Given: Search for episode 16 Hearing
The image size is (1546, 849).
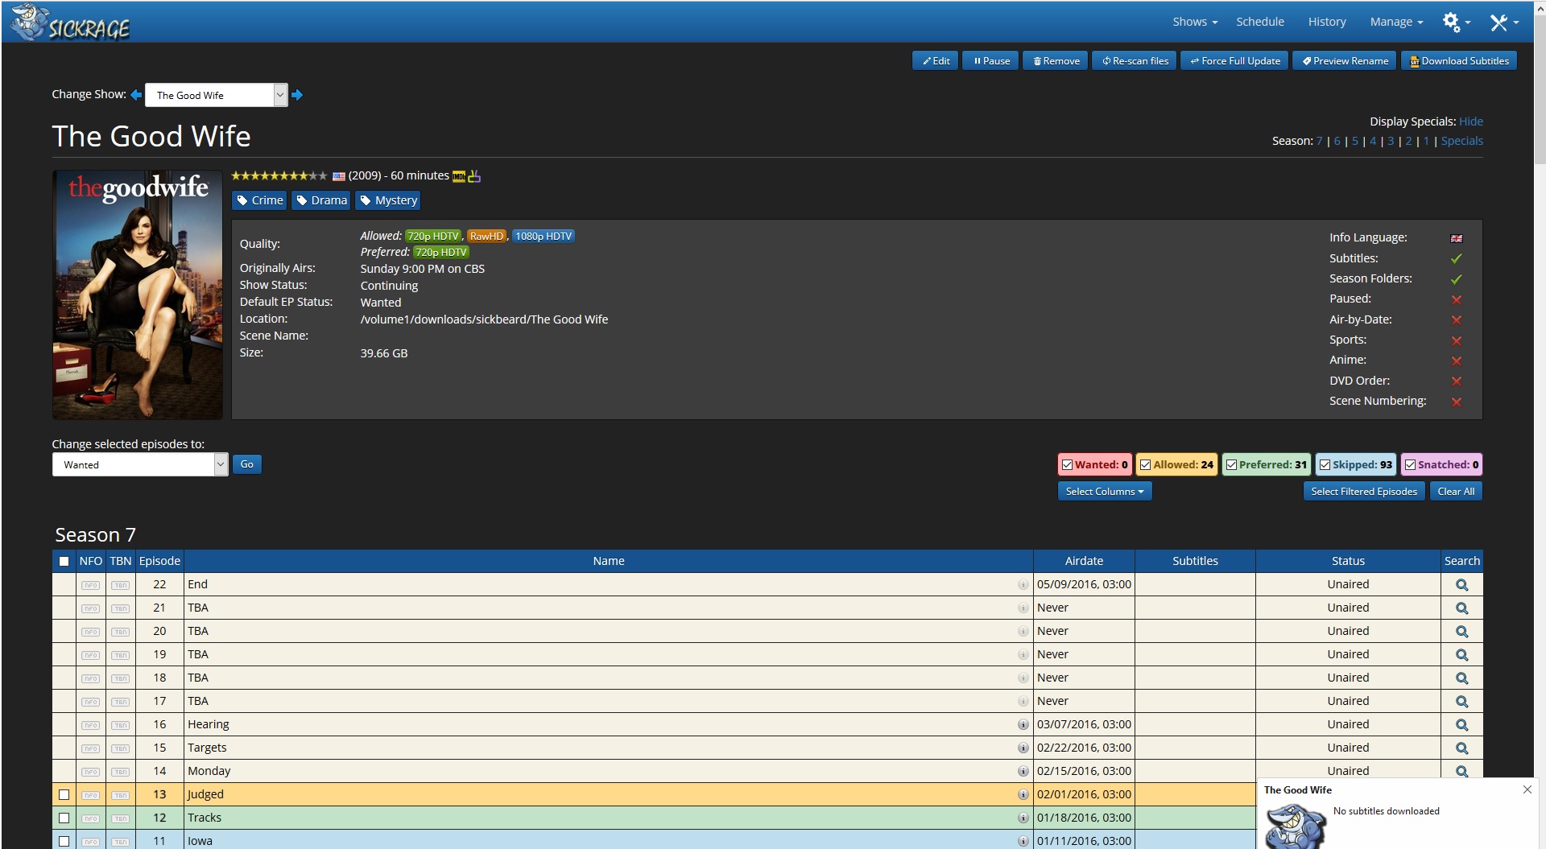Looking at the screenshot, I should point(1461,725).
